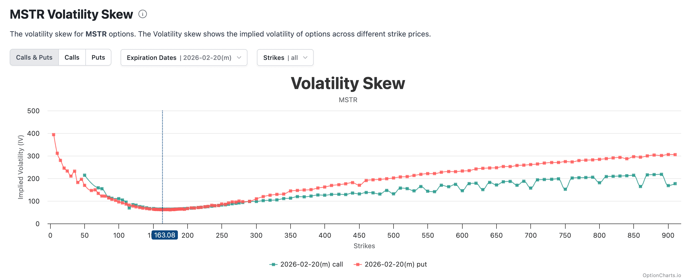693x280 pixels.
Task: Click the 163.08 current price marker
Action: [x=164, y=235]
